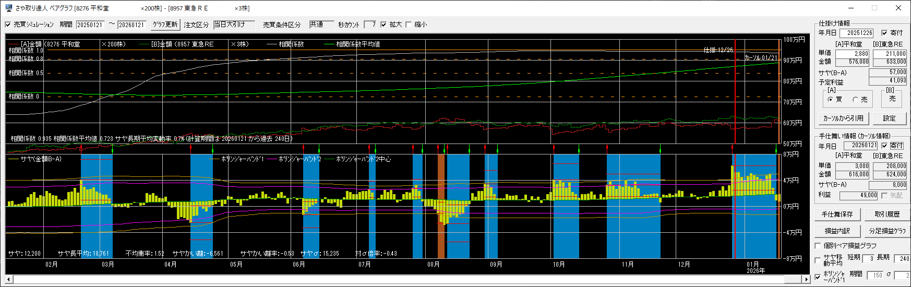The image size is (911, 287).
Task: Turn off the ボリンジャーバンド1 checkbox
Action: point(818,277)
